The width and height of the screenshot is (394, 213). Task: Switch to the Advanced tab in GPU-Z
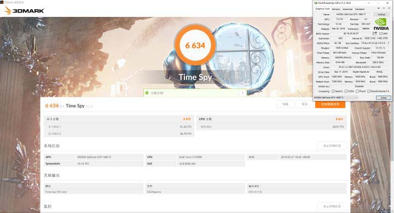coord(347,9)
